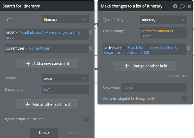Click the Close button
The width and height of the screenshot is (194, 138).
click(x=44, y=133)
